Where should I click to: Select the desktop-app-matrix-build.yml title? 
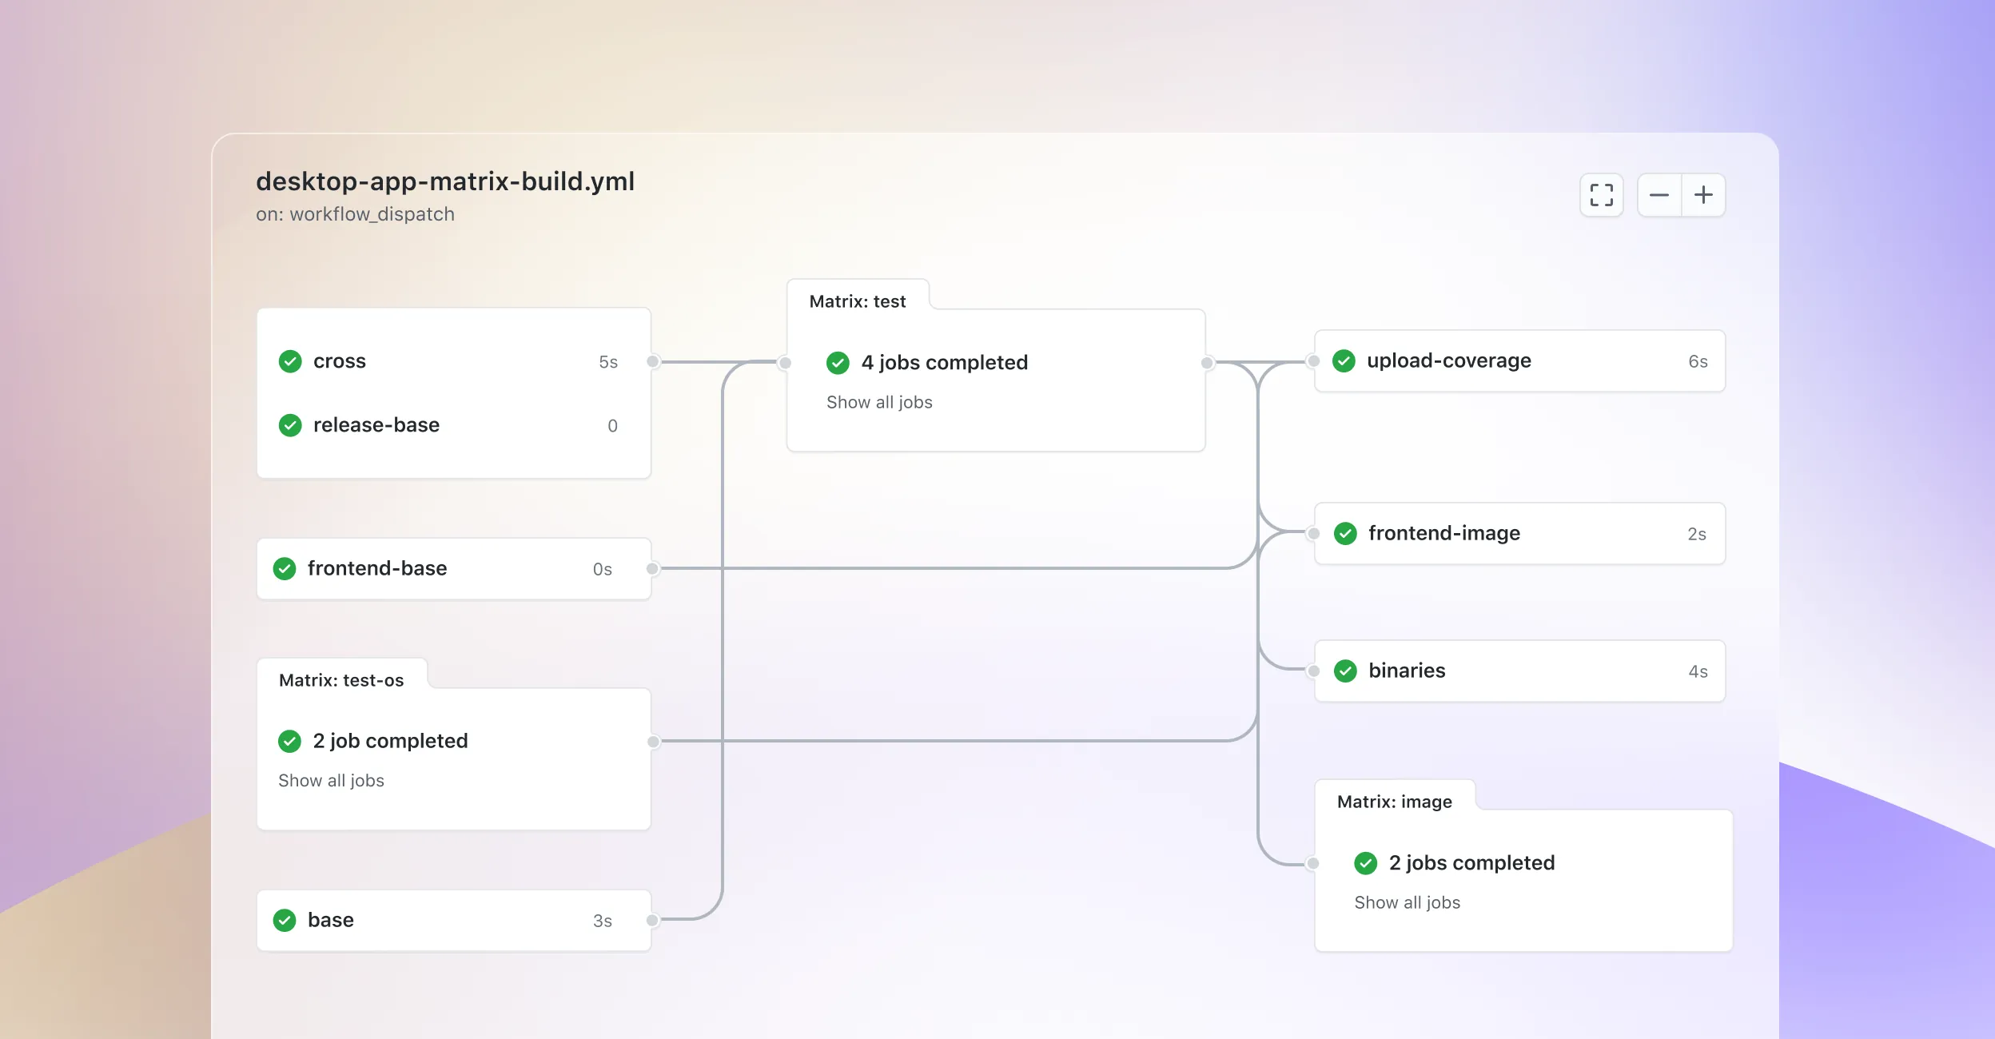click(444, 181)
